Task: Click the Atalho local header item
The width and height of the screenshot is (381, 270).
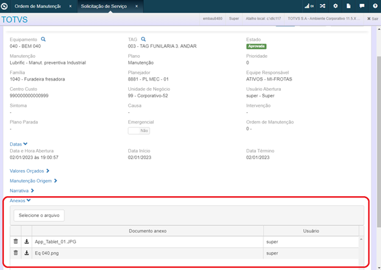Action: coord(263,19)
